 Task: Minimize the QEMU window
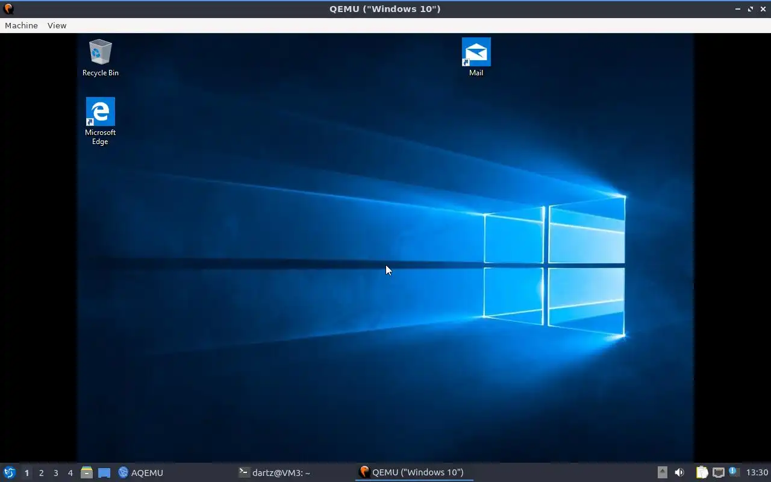(738, 9)
